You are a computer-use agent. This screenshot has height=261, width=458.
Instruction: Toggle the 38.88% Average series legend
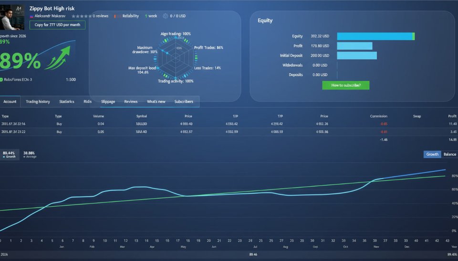coord(30,155)
